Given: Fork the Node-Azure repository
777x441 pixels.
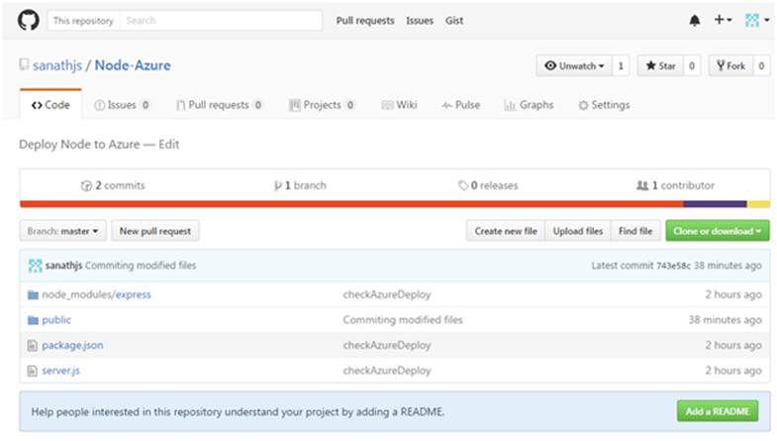Looking at the screenshot, I should pyautogui.click(x=730, y=65).
